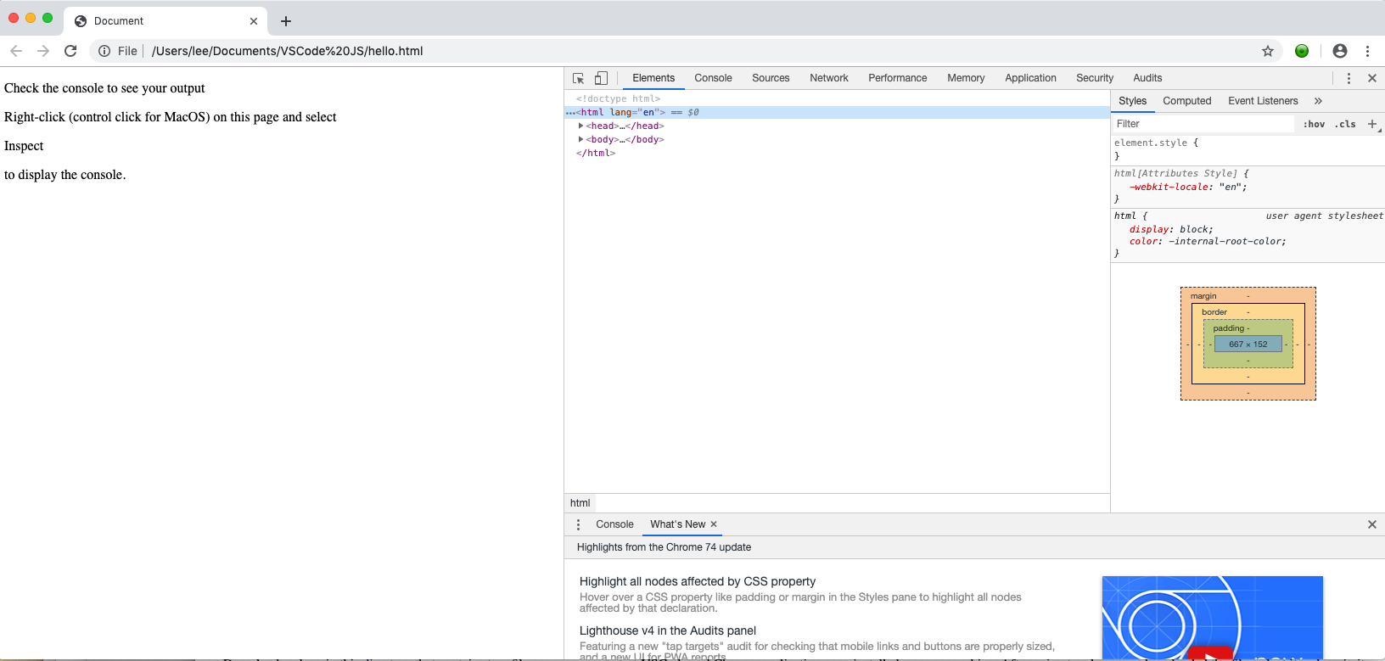Click the browser back arrow
Image resolution: width=1385 pixels, height=661 pixels.
tap(16, 51)
